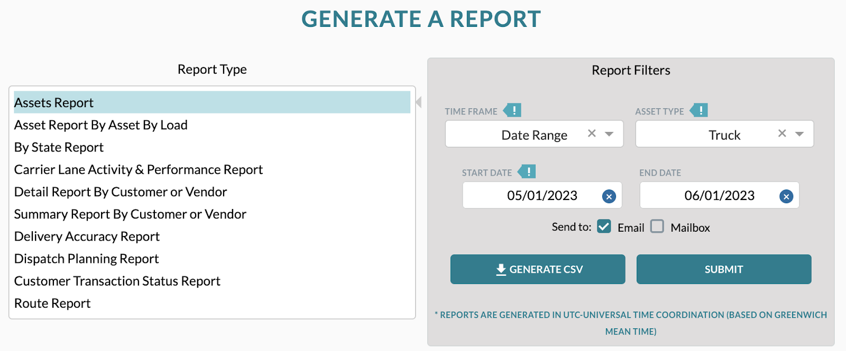Click the Time Frame info alert icon
846x351 pixels.
pyautogui.click(x=512, y=110)
